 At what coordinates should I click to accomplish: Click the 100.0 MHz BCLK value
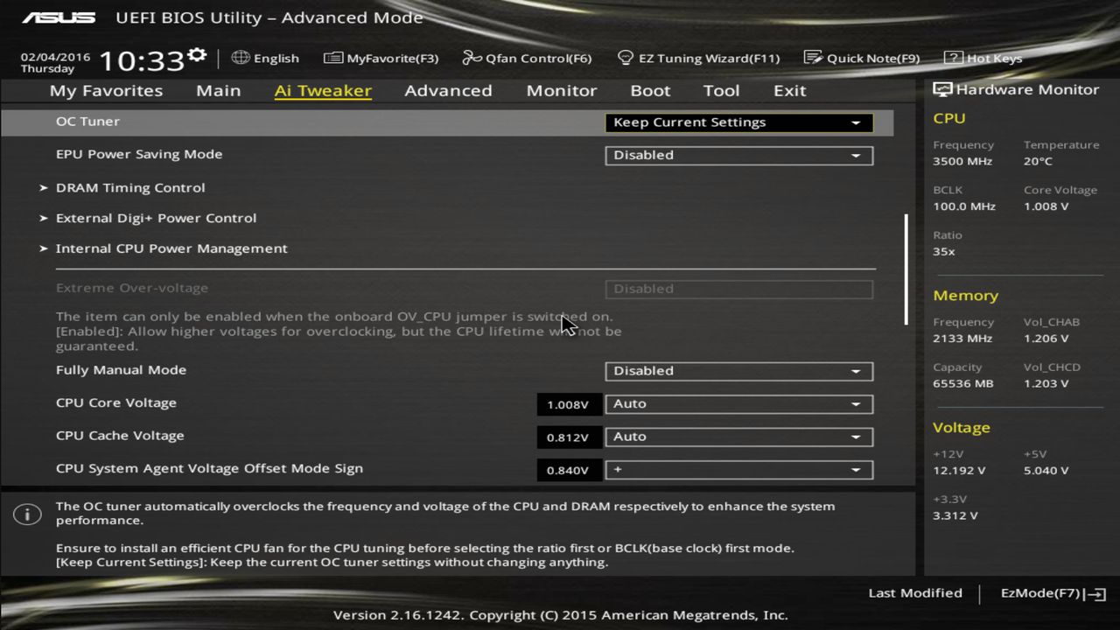(964, 206)
